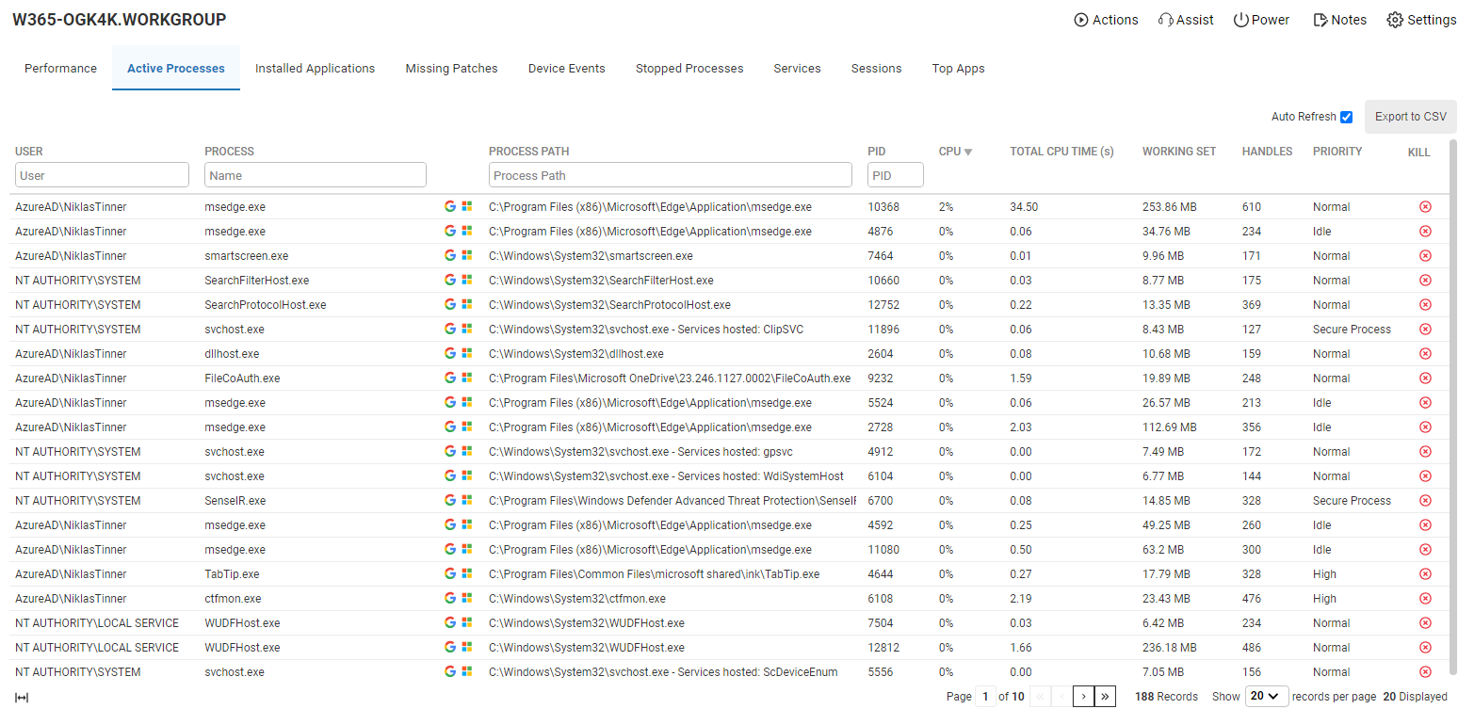Focus the User filter field

(x=102, y=175)
